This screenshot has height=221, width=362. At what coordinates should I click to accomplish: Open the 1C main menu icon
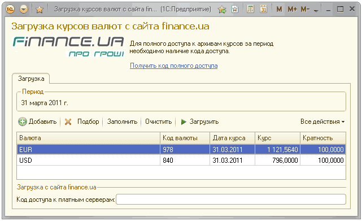[x=10, y=9]
